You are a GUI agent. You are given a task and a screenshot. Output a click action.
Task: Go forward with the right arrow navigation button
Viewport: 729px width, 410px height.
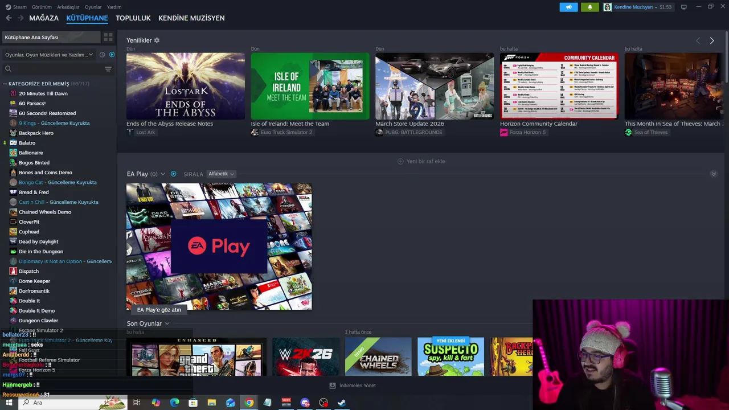pyautogui.click(x=21, y=18)
